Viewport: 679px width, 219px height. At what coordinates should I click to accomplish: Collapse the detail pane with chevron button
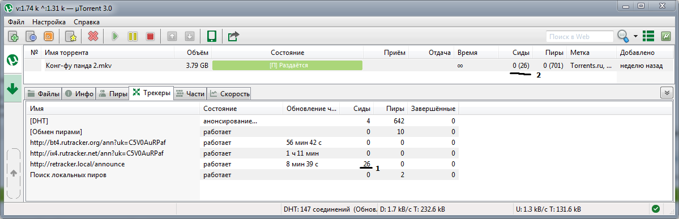click(x=665, y=92)
